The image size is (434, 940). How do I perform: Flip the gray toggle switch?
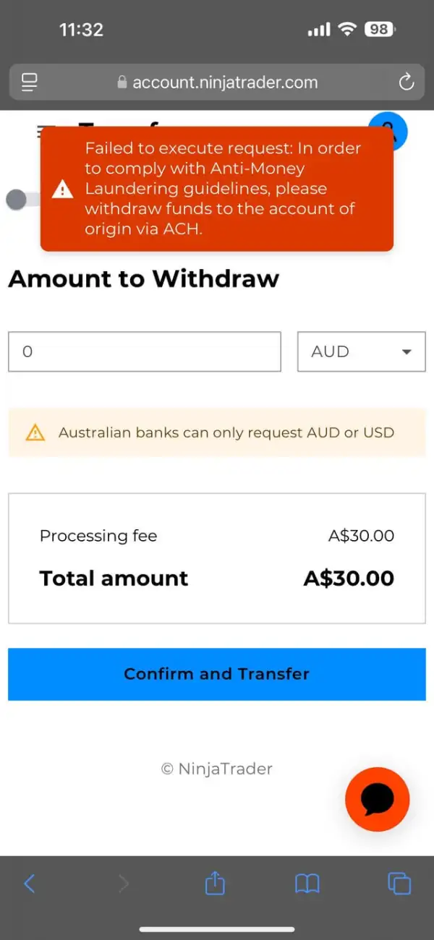[22, 200]
